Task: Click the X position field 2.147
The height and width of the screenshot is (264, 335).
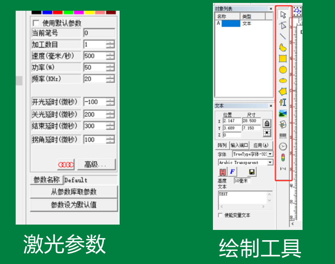Action: click(x=232, y=121)
